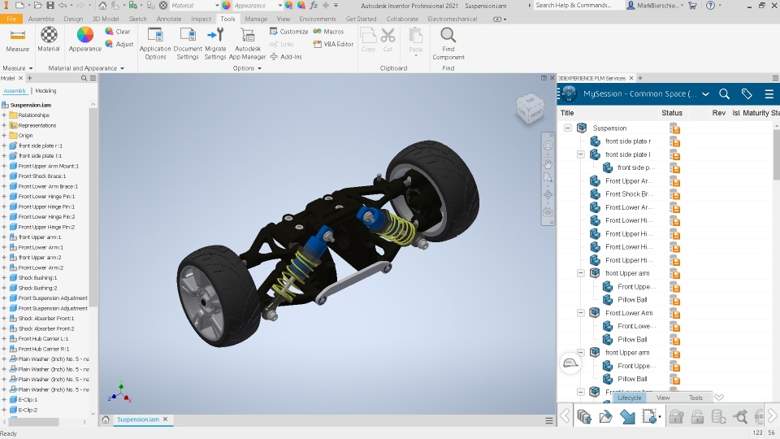
Task: Open MySession Common Space dropdown
Action: tap(705, 94)
